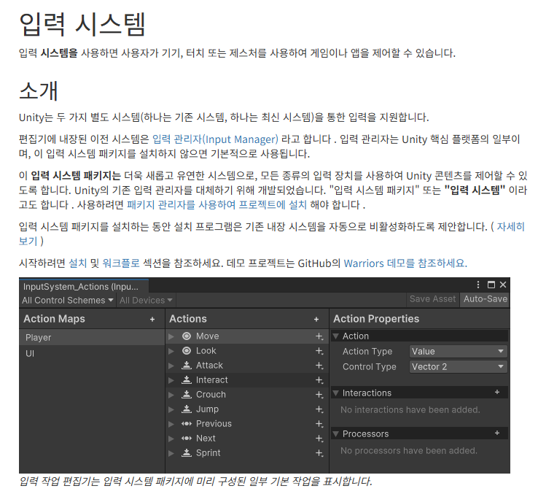Viewport: 538px width, 494px height.
Task: Add binding to Jump action
Action: [x=319, y=409]
